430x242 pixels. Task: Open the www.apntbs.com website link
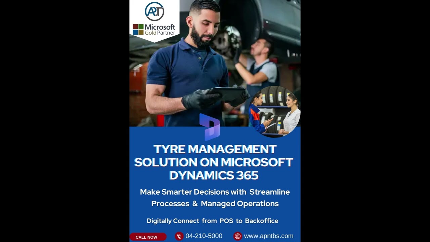[x=268, y=236]
